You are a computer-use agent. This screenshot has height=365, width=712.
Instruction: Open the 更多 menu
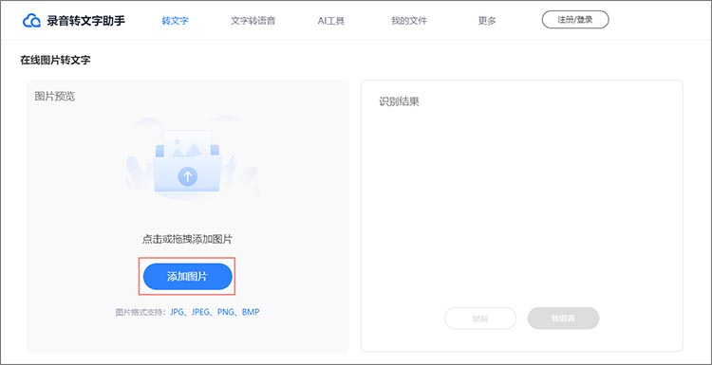pos(487,21)
